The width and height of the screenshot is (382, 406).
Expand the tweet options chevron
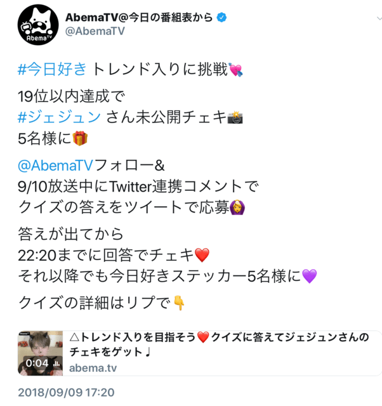[379, 18]
